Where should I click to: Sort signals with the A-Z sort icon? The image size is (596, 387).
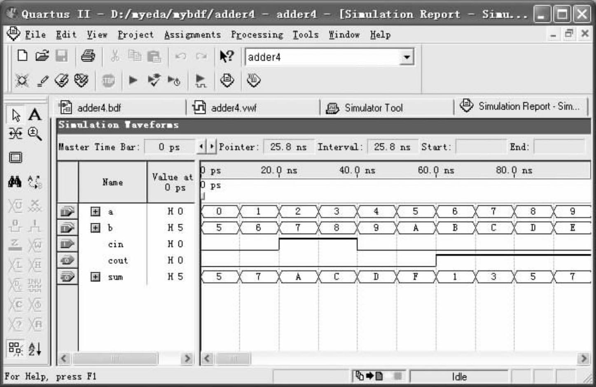35,349
